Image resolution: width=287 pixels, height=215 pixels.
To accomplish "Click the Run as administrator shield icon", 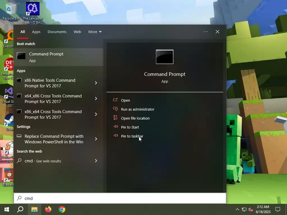I will point(115,109).
